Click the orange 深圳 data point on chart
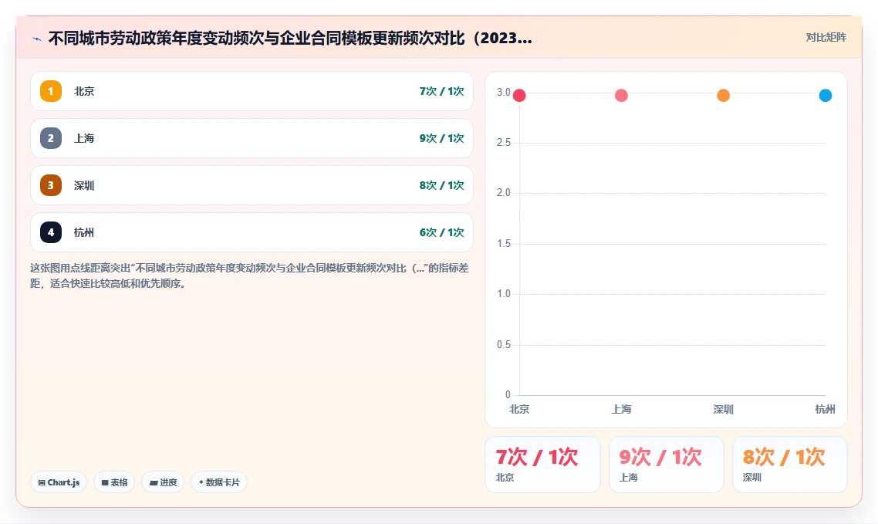 724,95
